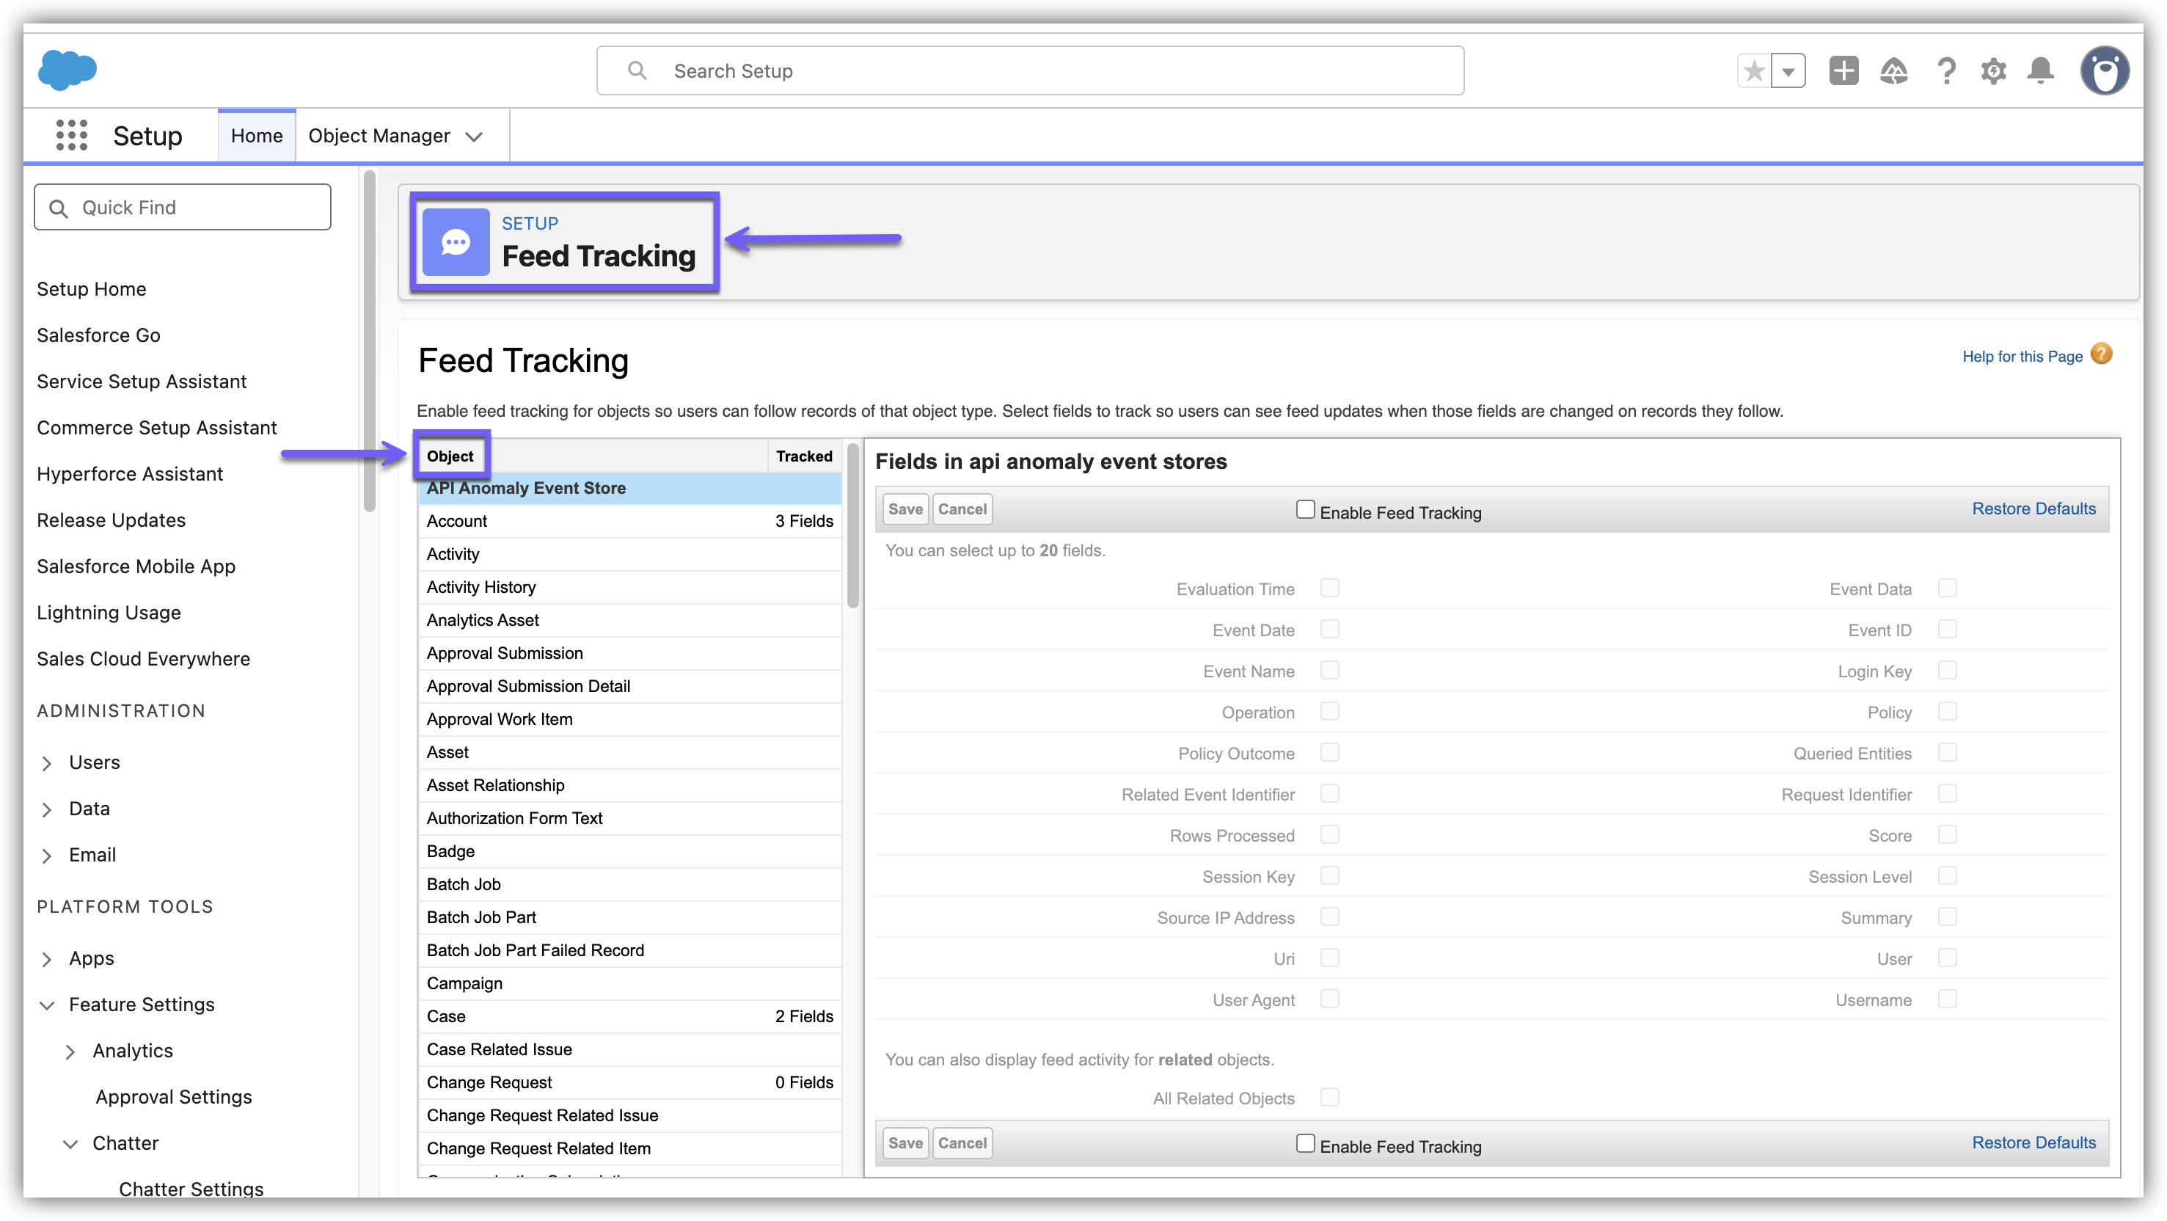The image size is (2167, 1221).
Task: Check the bottom Enable Feed Tracking checkbox
Action: (1305, 1143)
